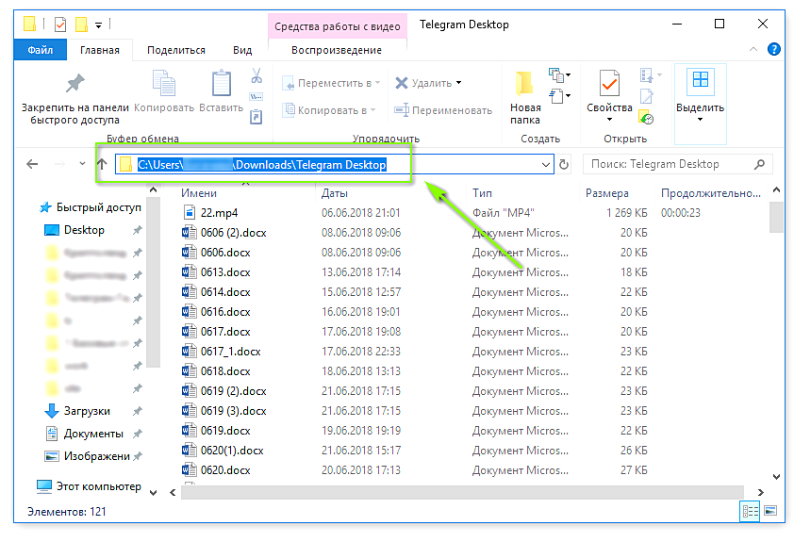Open the Файл menu
This screenshot has height=542, width=794.
(40, 50)
